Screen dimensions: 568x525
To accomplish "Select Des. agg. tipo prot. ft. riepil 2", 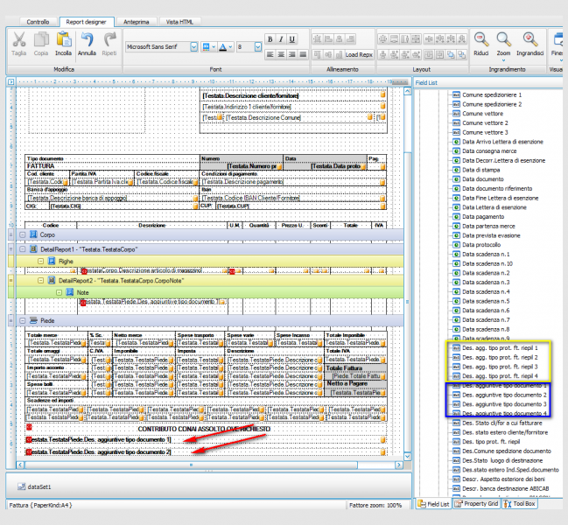I will coord(500,357).
